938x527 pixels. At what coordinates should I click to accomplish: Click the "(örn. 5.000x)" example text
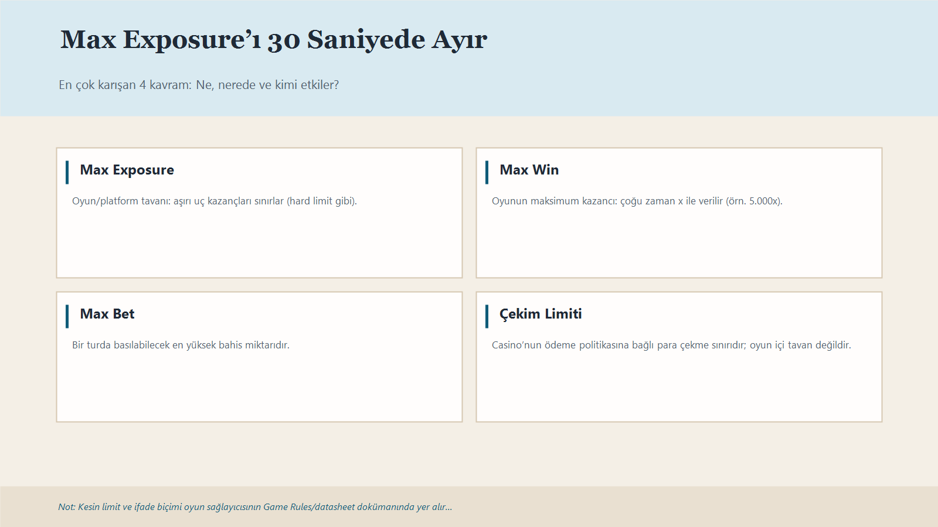(754, 201)
